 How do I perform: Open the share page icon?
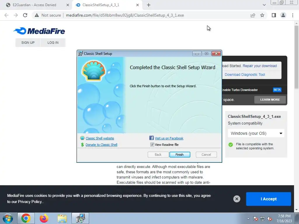[x=253, y=15]
